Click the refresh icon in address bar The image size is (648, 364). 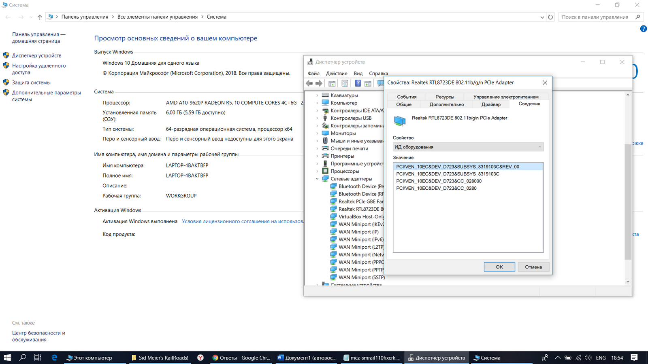[x=550, y=17]
